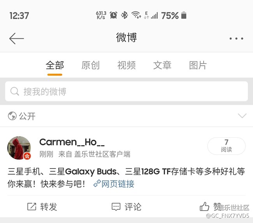Tap the 7 阅读 read count button
253x223 pixels.
[x=227, y=146]
